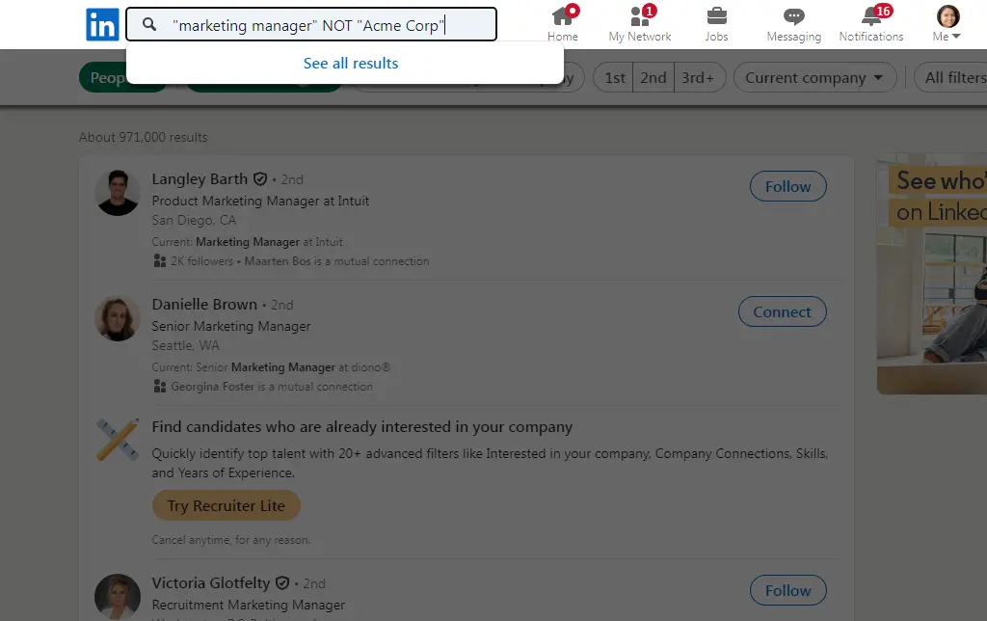Image resolution: width=987 pixels, height=621 pixels.
Task: Open Victoria Glotfelty's profile photo
Action: click(x=117, y=597)
